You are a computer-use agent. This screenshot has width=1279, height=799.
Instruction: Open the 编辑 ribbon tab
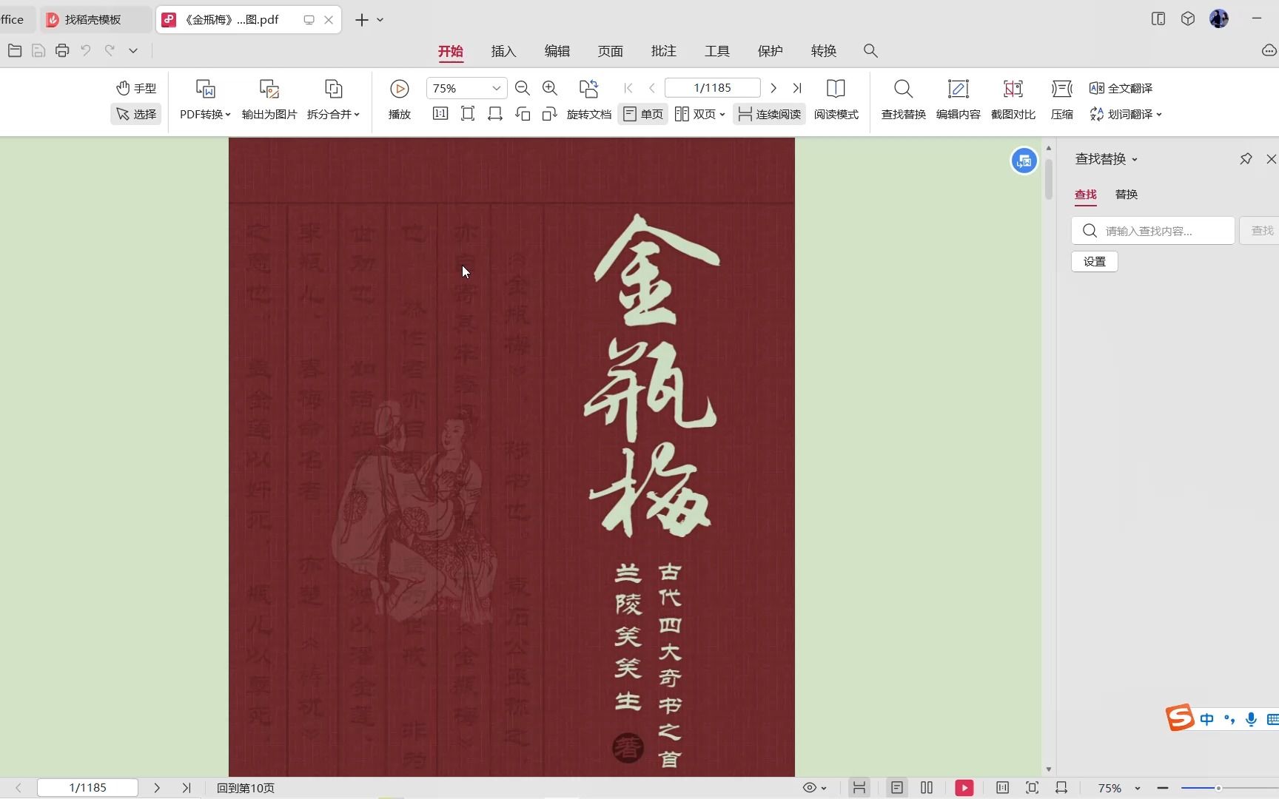click(x=557, y=51)
